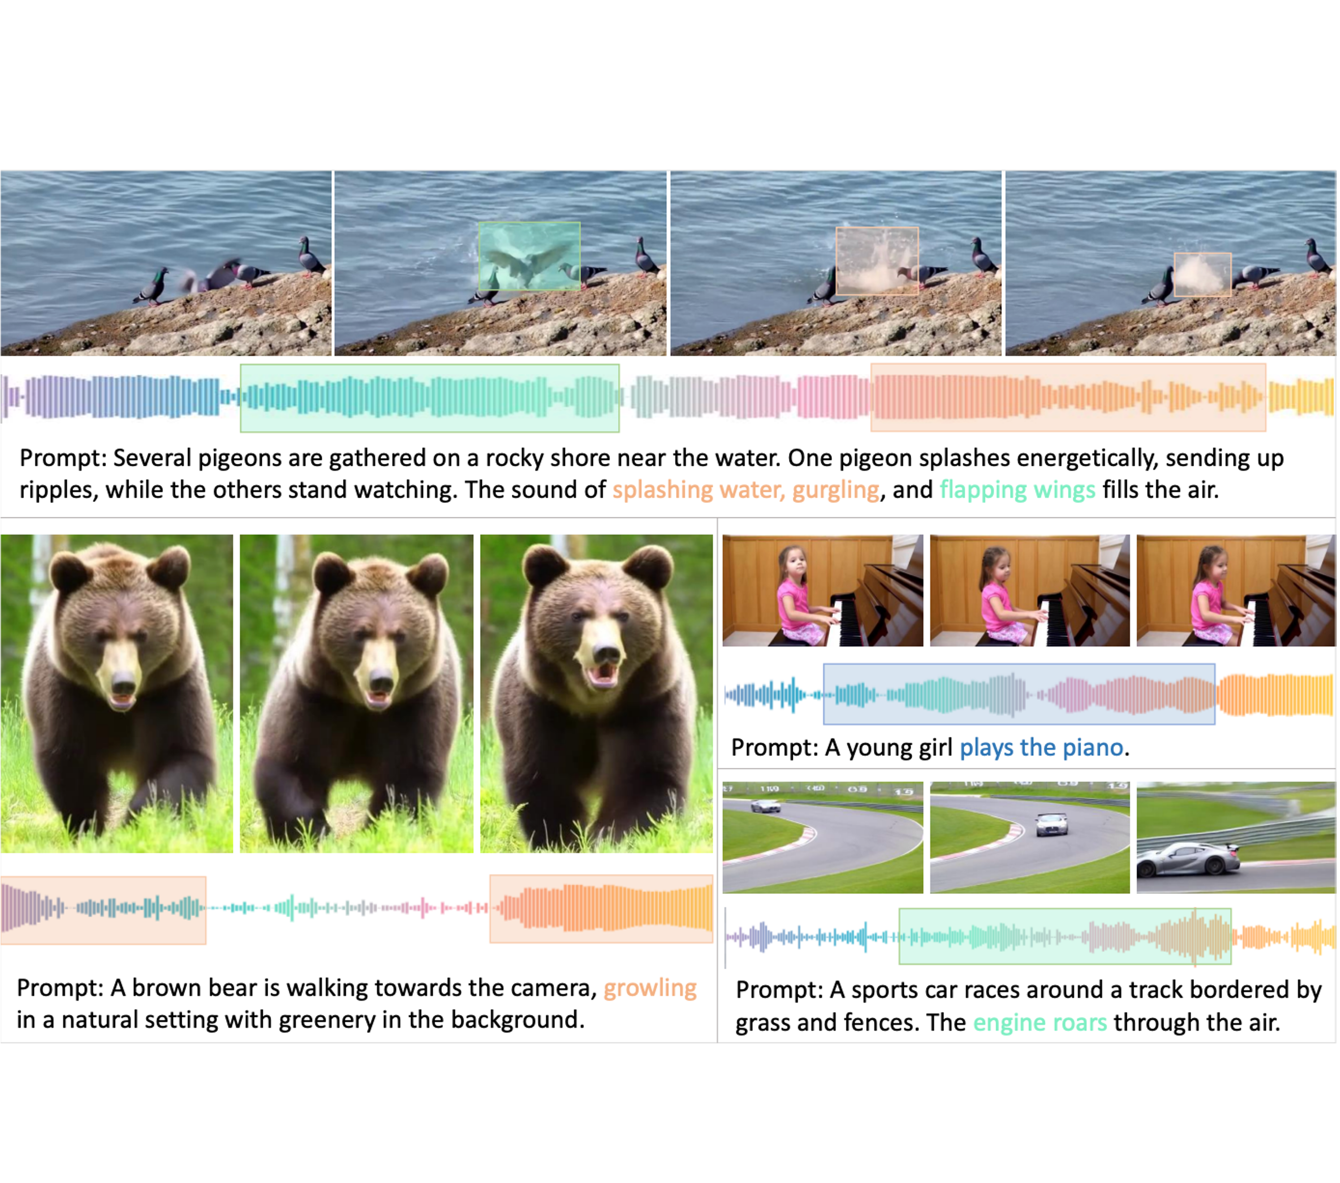Click the orange 'growling' text
The image size is (1340, 1183).
click(649, 987)
